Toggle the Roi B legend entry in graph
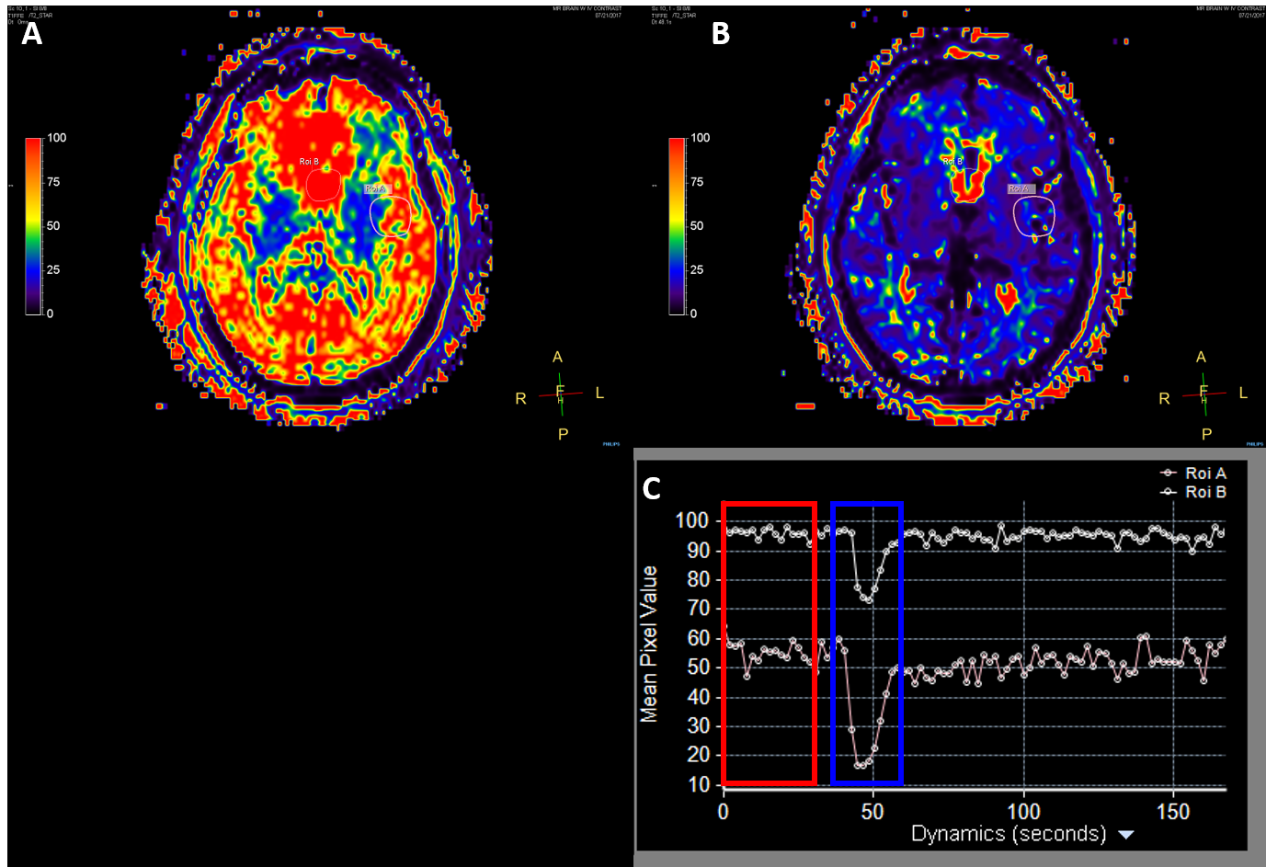The width and height of the screenshot is (1266, 867). 1194,492
